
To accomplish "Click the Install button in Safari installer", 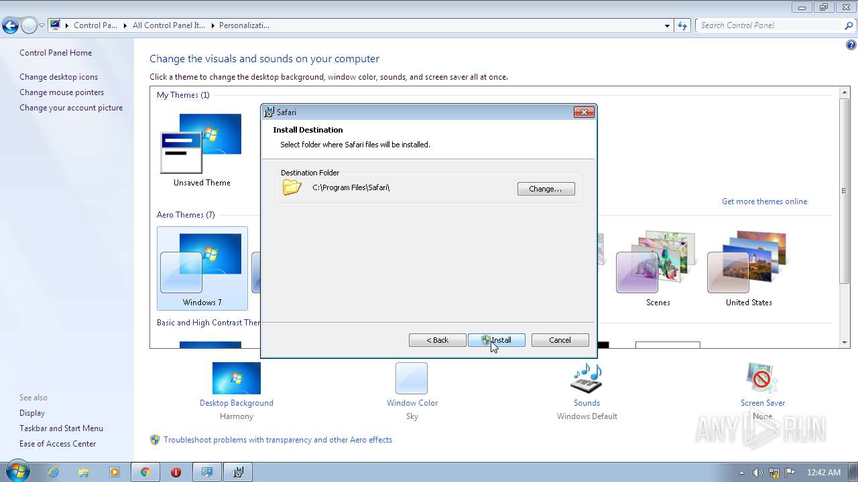I will click(497, 340).
